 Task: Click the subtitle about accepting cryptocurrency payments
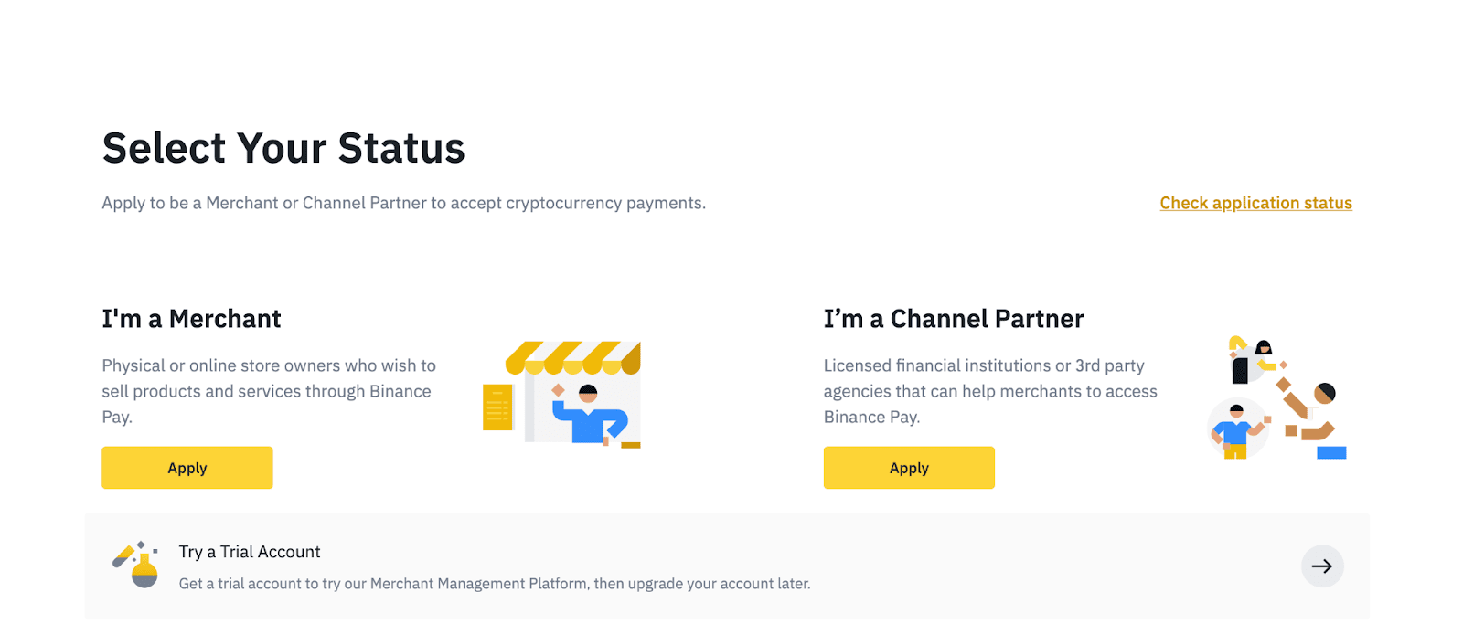403,203
